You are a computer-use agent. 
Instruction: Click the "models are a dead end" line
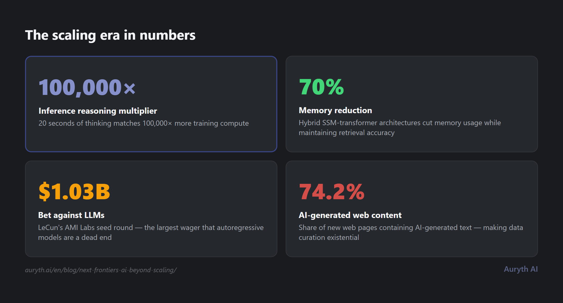(75, 238)
